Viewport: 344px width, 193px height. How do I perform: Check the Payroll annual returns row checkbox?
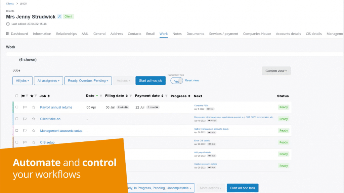click(x=17, y=108)
